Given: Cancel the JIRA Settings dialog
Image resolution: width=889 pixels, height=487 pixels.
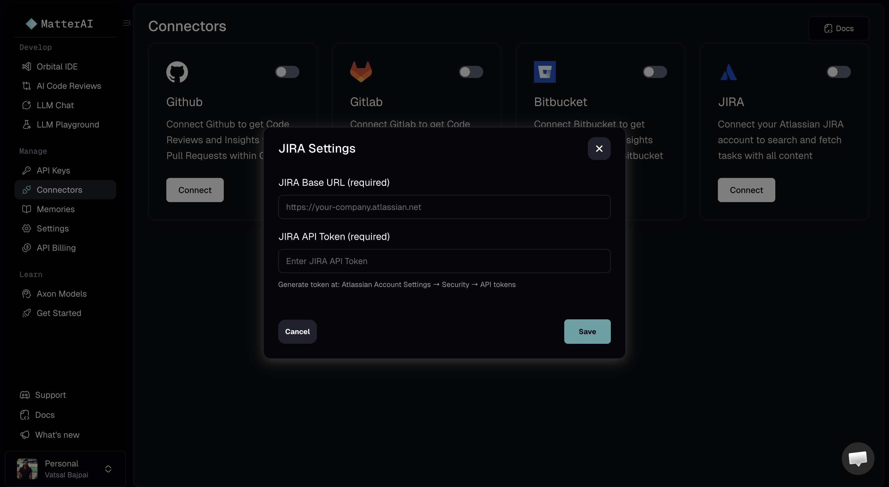Looking at the screenshot, I should click(297, 331).
